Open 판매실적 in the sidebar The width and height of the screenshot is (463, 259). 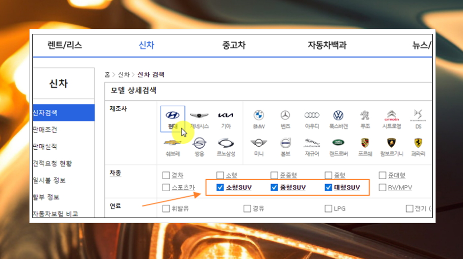coord(45,146)
